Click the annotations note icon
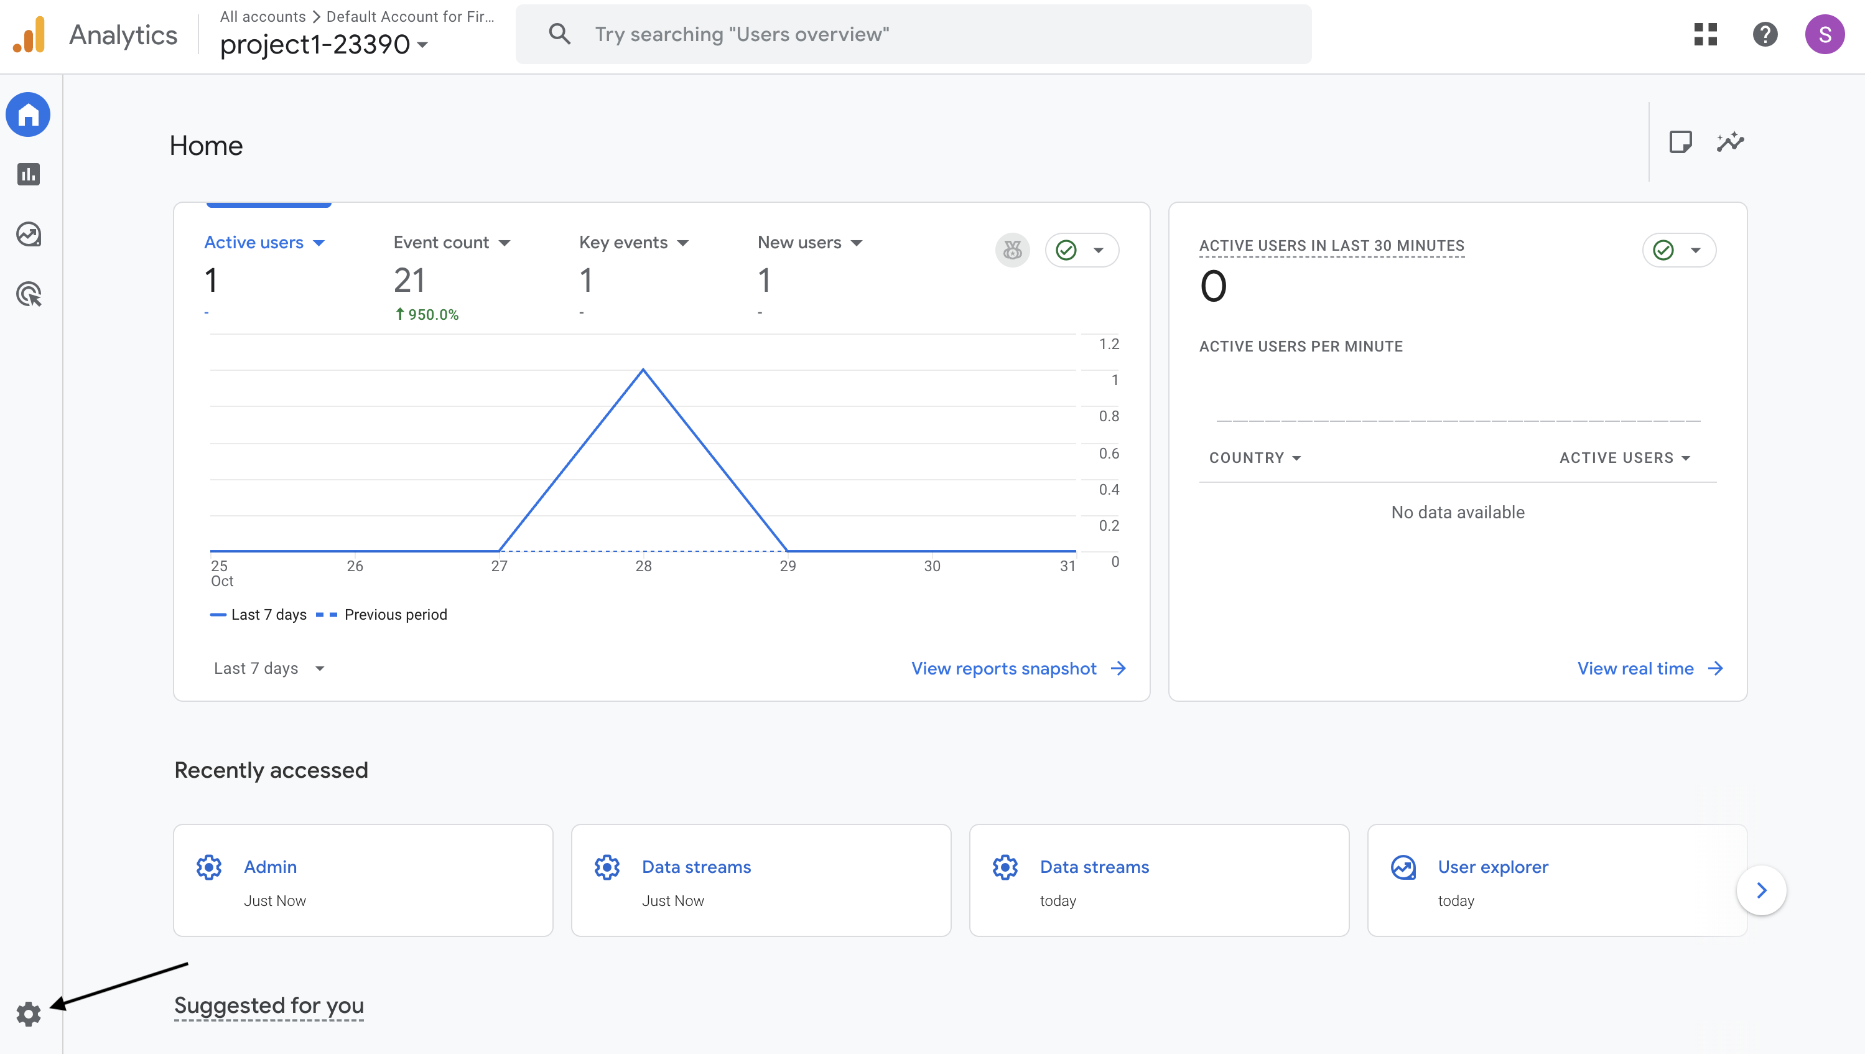The width and height of the screenshot is (1865, 1054). pyautogui.click(x=1680, y=142)
